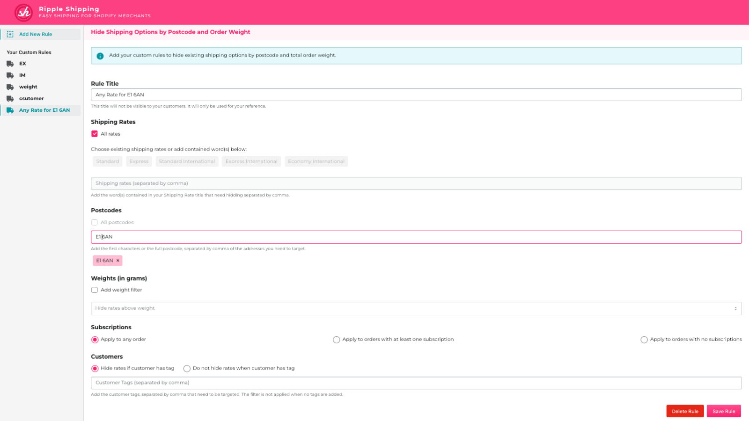
Task: Select the Express International rate chip
Action: coord(251,161)
